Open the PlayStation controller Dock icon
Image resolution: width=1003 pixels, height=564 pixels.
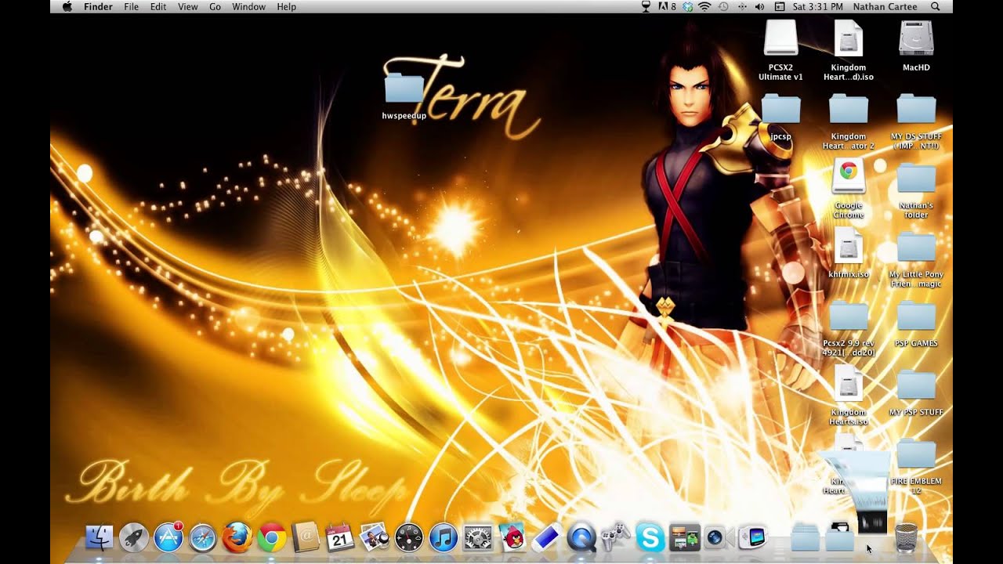(616, 537)
